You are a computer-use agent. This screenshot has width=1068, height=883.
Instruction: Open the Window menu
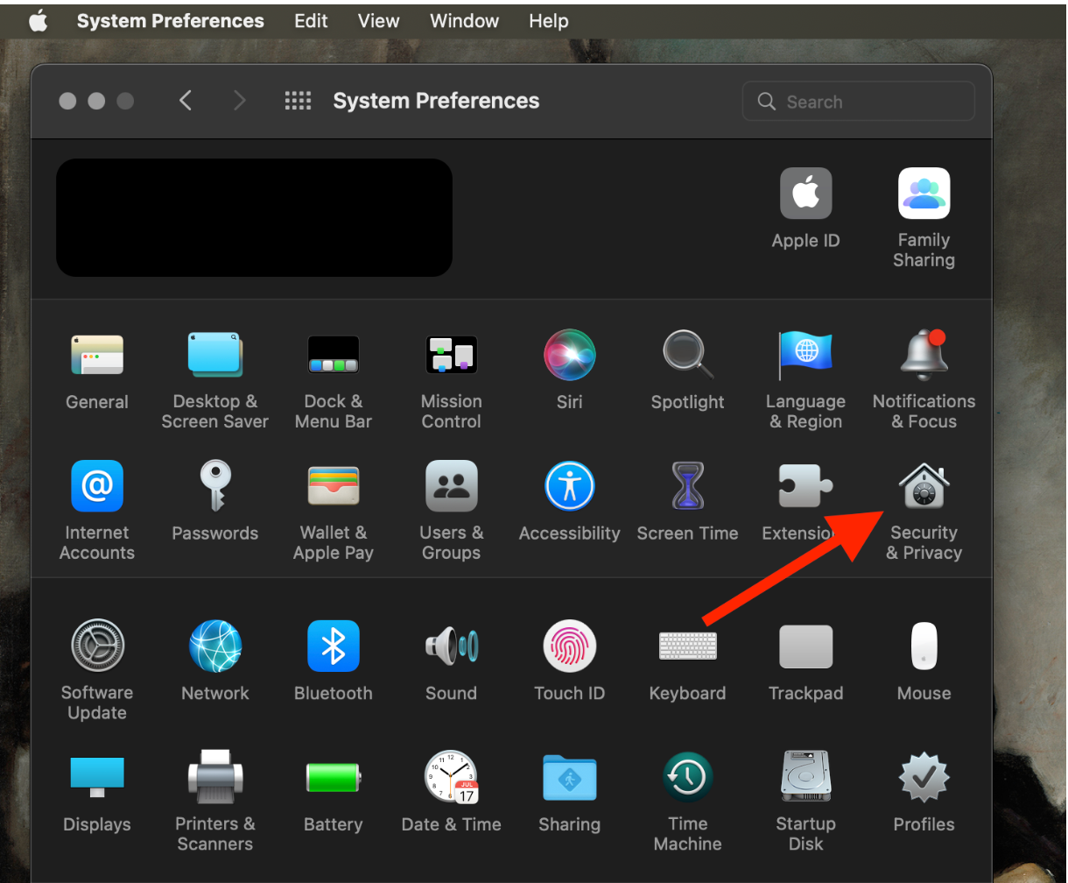click(464, 21)
